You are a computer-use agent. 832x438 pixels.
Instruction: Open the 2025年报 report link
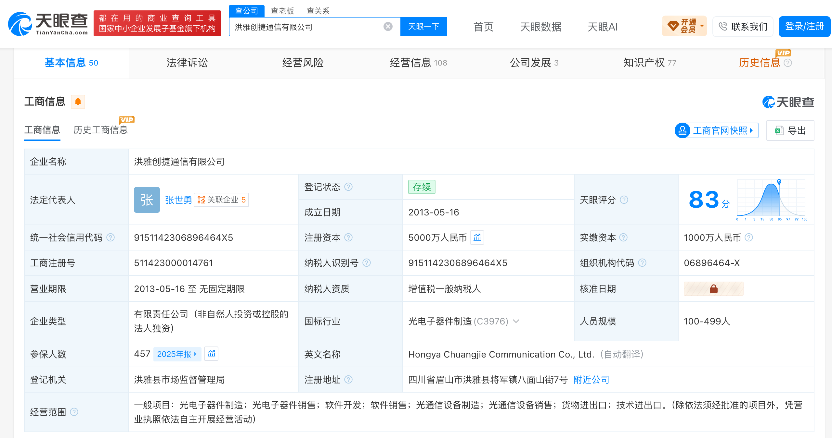point(177,354)
